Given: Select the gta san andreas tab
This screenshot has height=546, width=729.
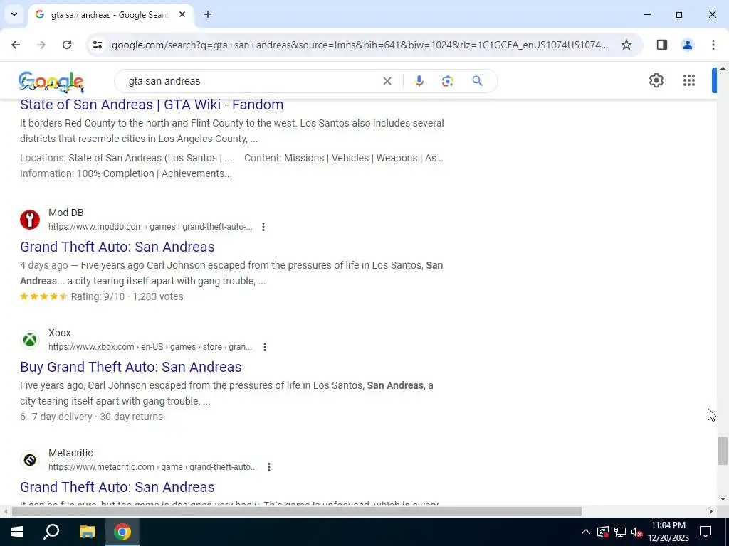Looking at the screenshot, I should pyautogui.click(x=110, y=15).
